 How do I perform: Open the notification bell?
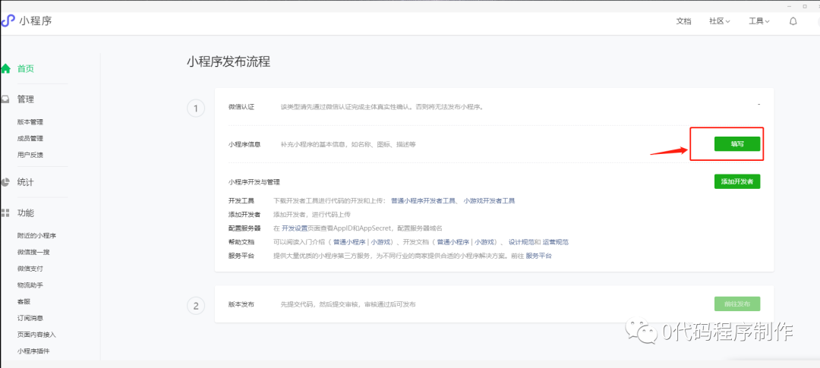(793, 21)
